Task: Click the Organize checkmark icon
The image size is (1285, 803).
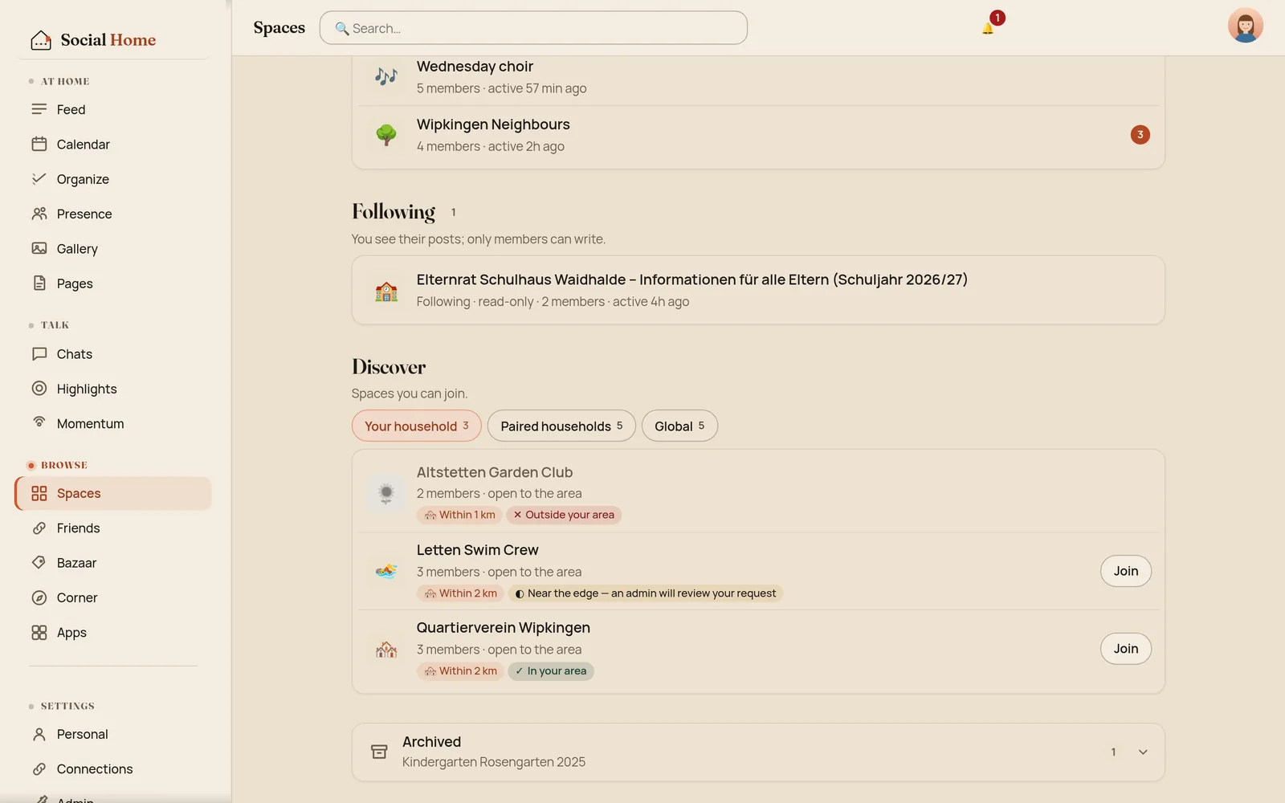Action: 39,178
